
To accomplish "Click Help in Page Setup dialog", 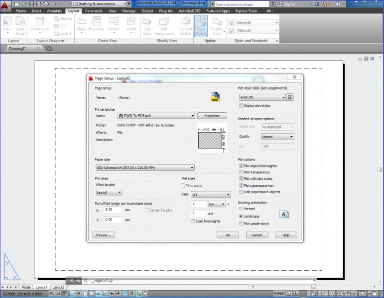I will pos(286,235).
